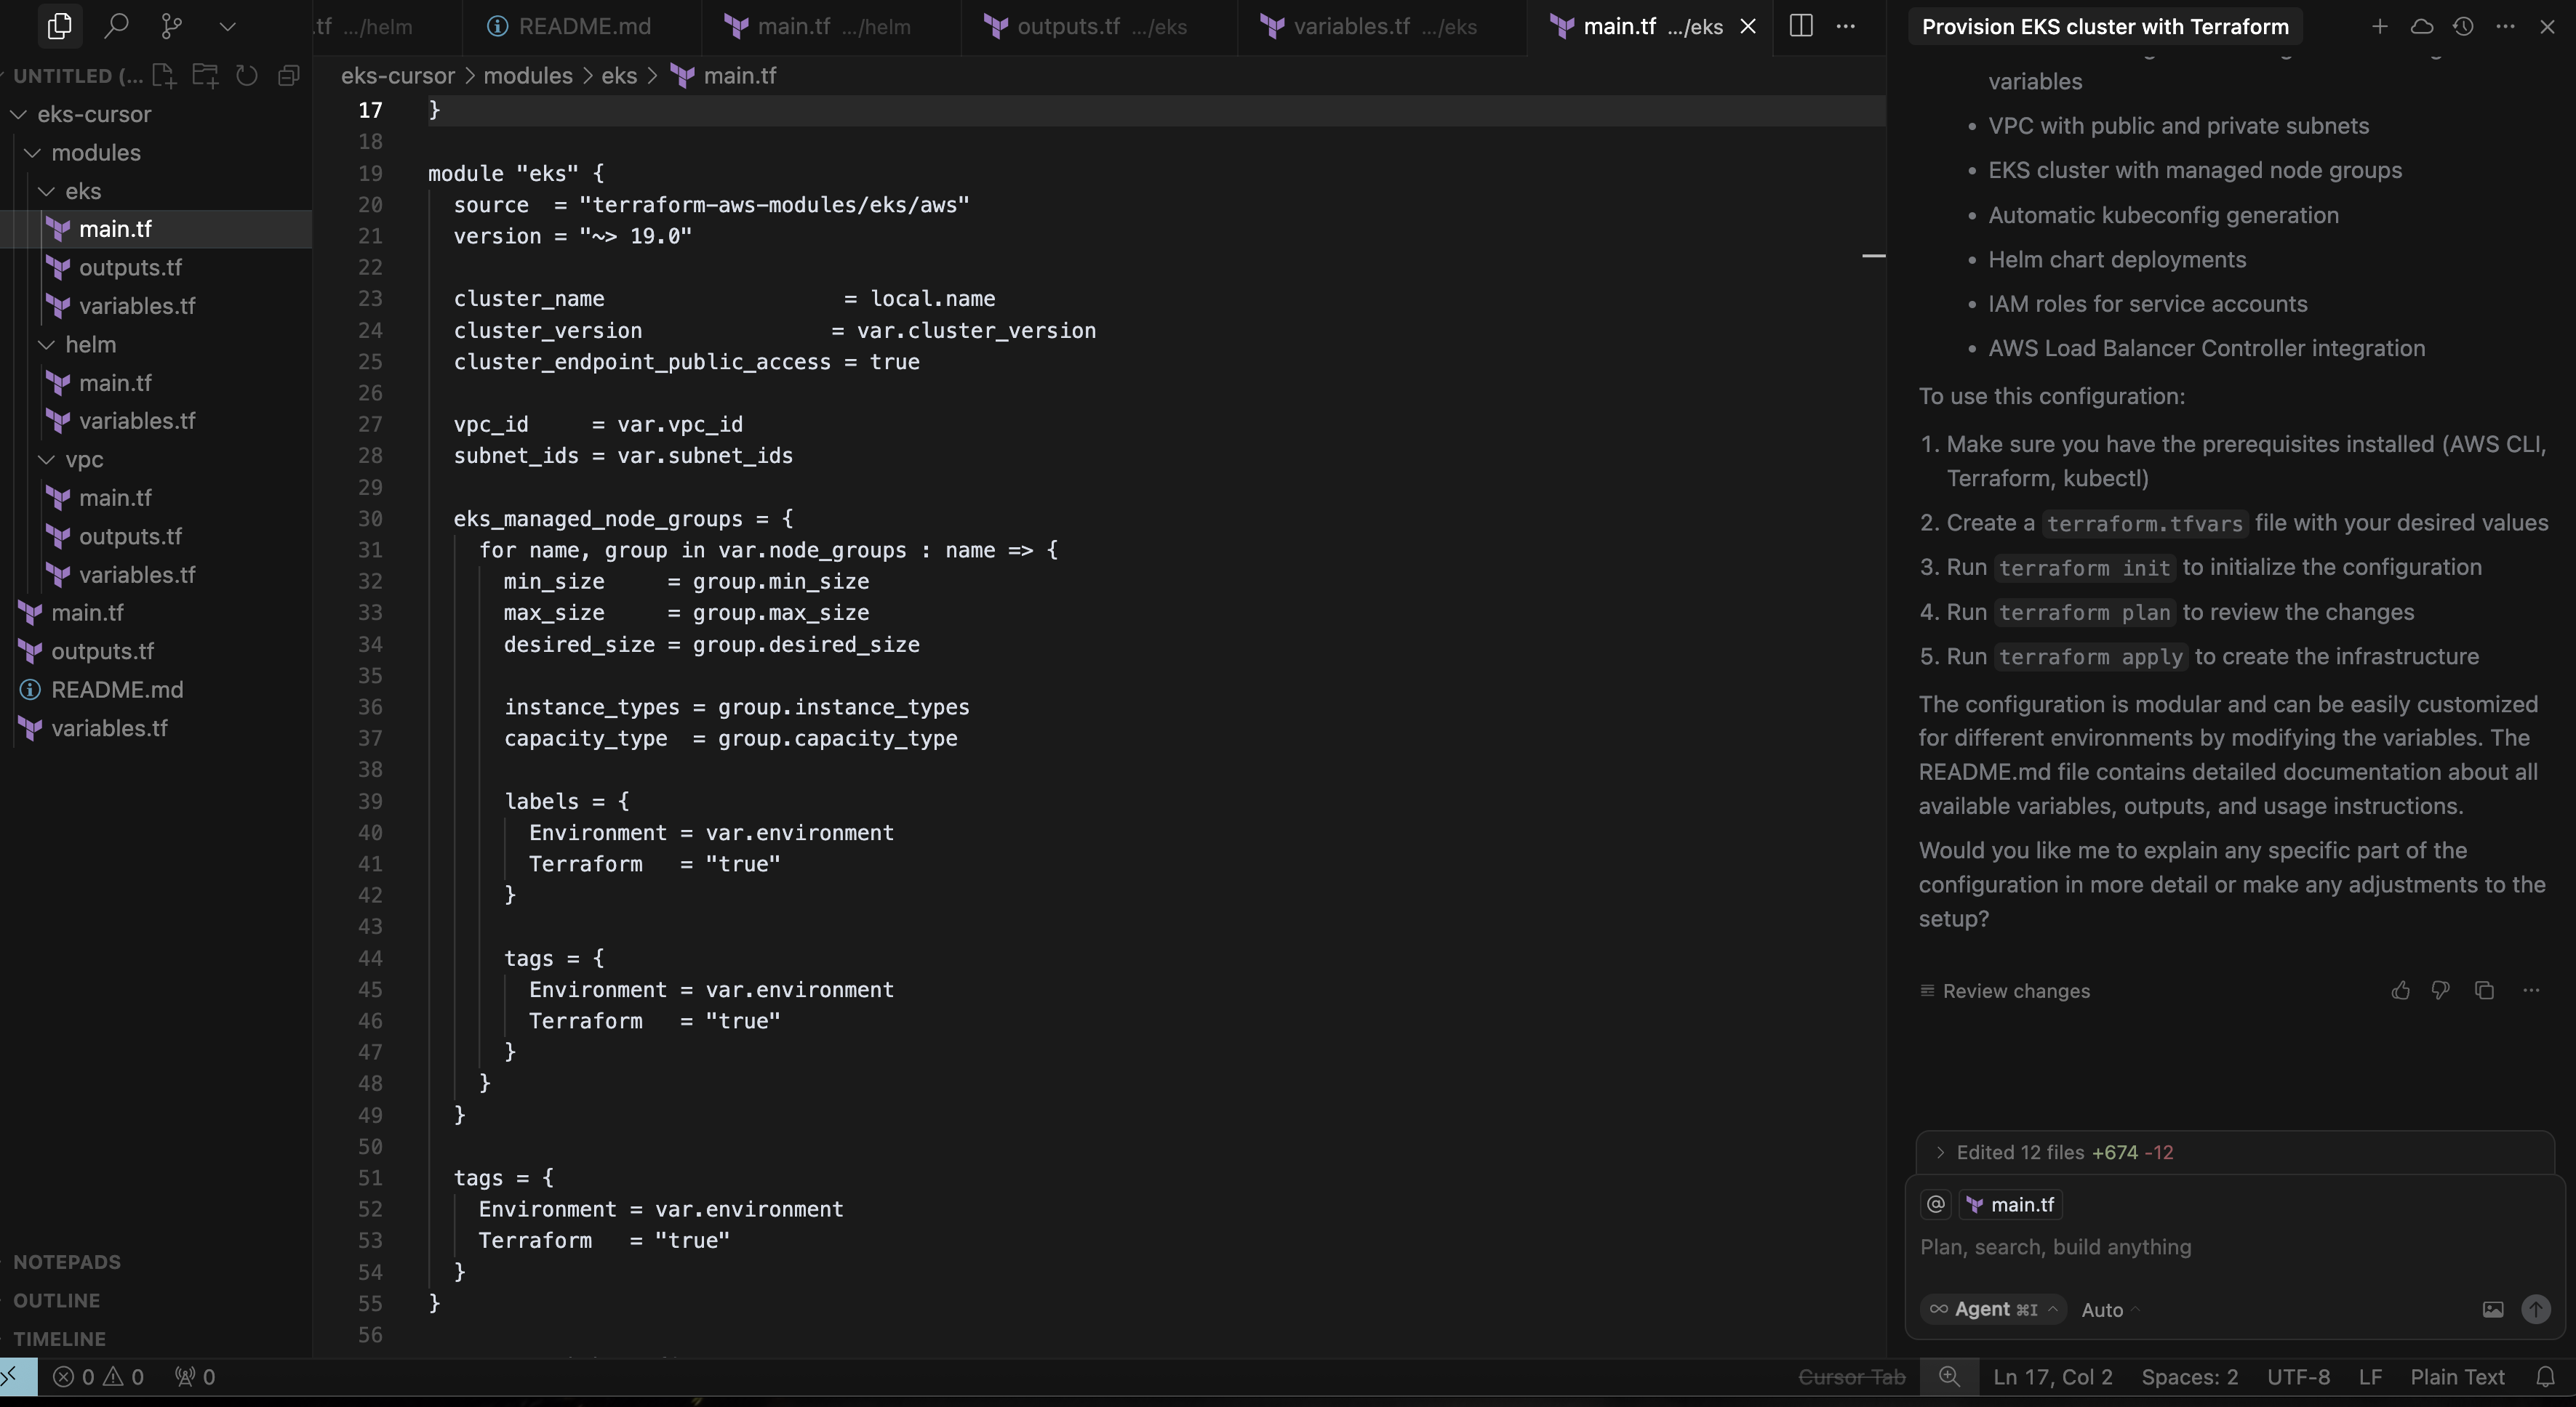This screenshot has width=2576, height=1407.
Task: Switch to outputs.tf .../eks tab
Action: point(1100,27)
